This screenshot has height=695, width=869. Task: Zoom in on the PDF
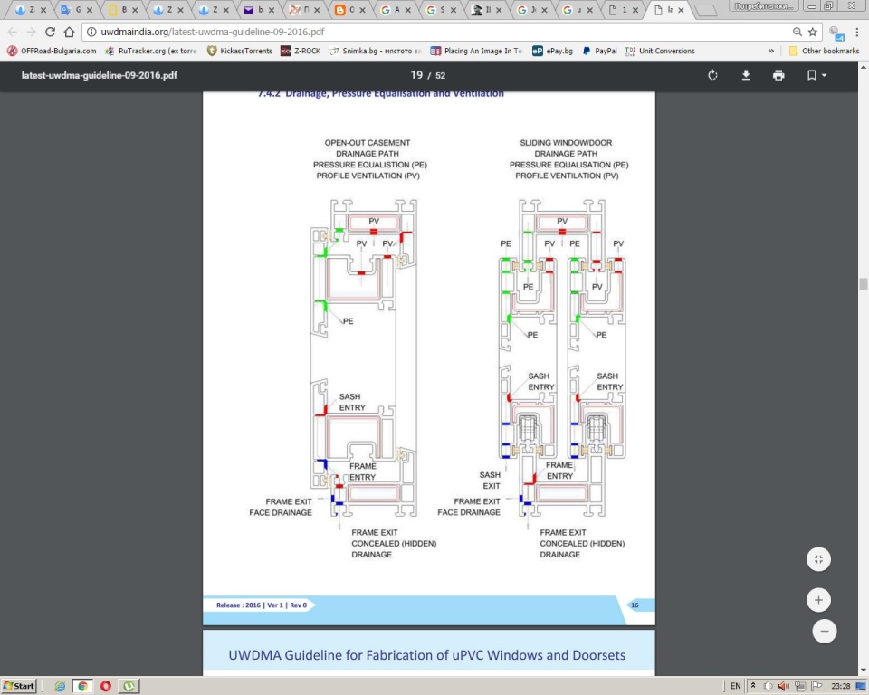(818, 600)
